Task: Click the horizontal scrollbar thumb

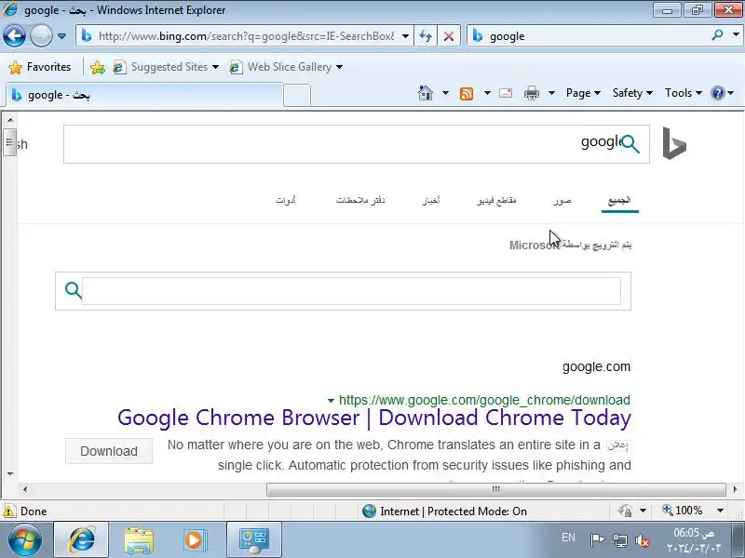Action: pos(496,489)
